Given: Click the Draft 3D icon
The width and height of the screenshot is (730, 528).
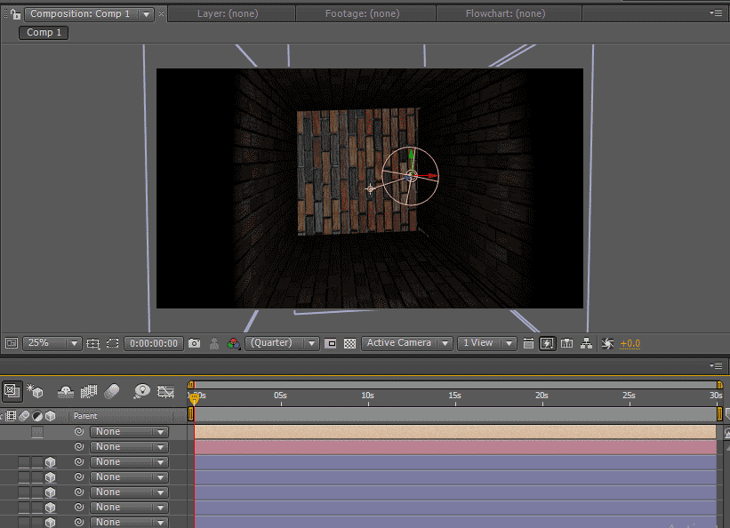Looking at the screenshot, I should (x=36, y=391).
